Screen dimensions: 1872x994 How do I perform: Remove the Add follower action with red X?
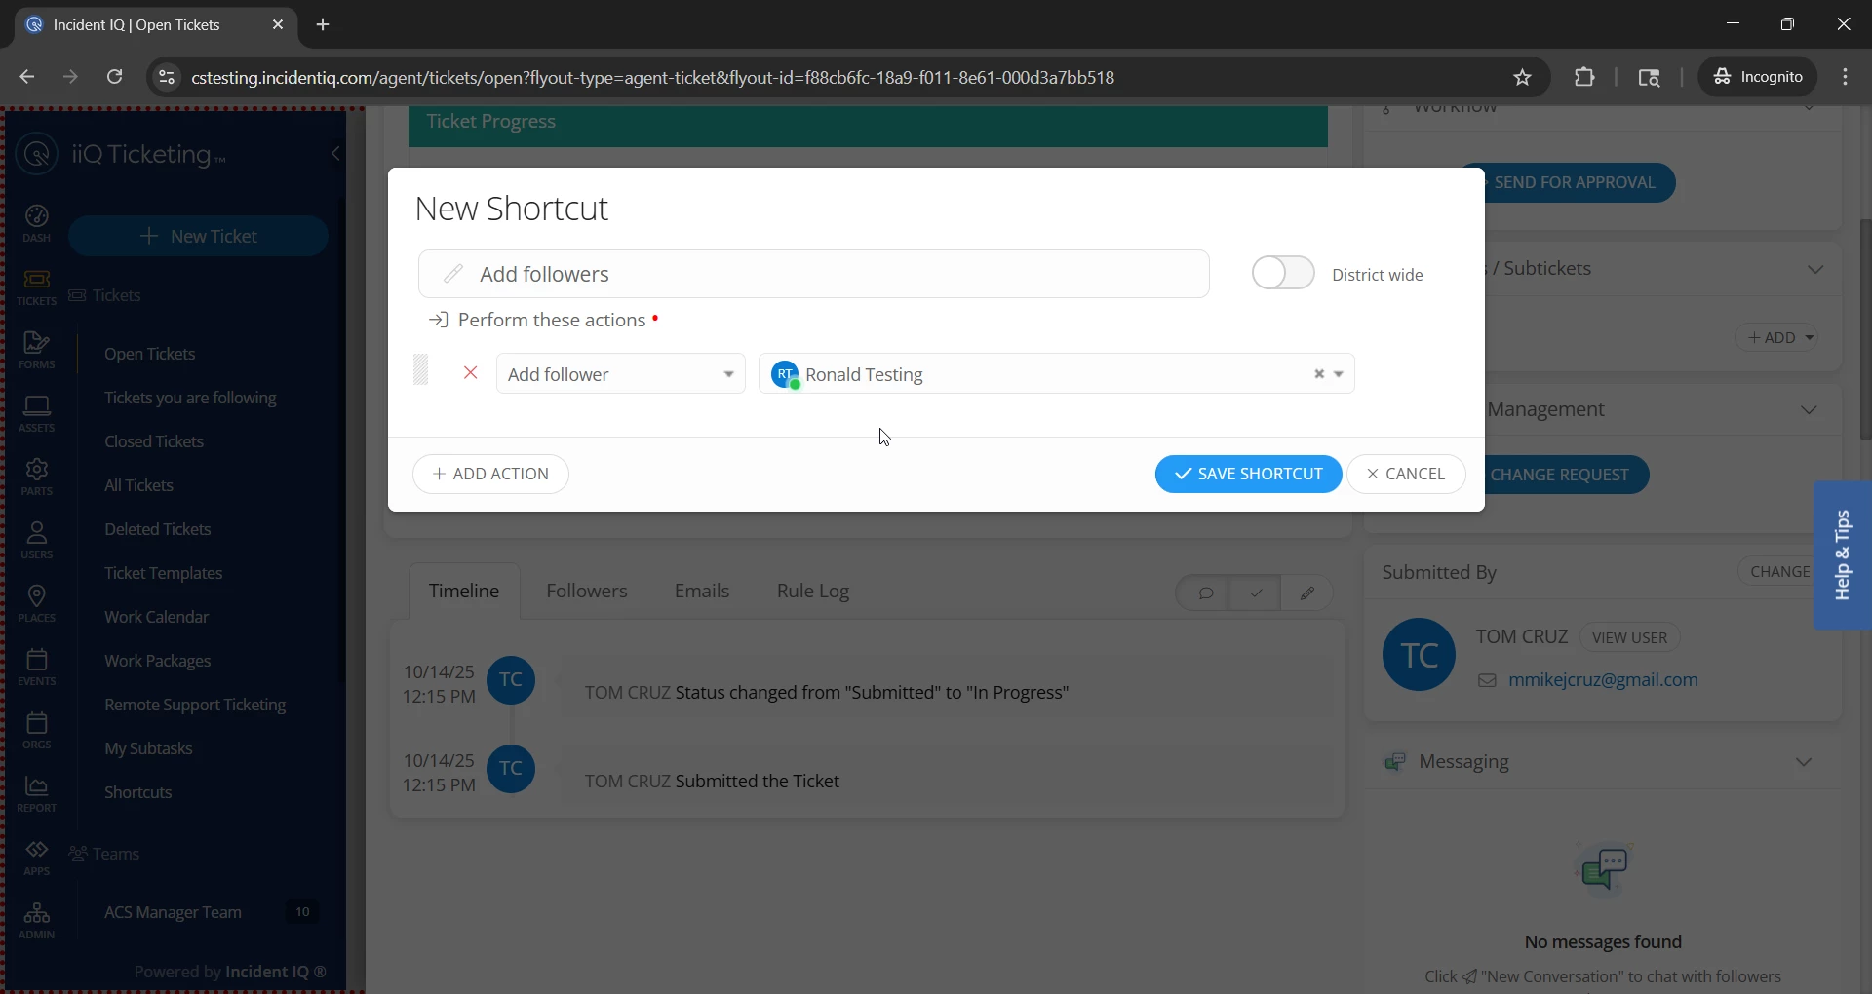point(470,373)
